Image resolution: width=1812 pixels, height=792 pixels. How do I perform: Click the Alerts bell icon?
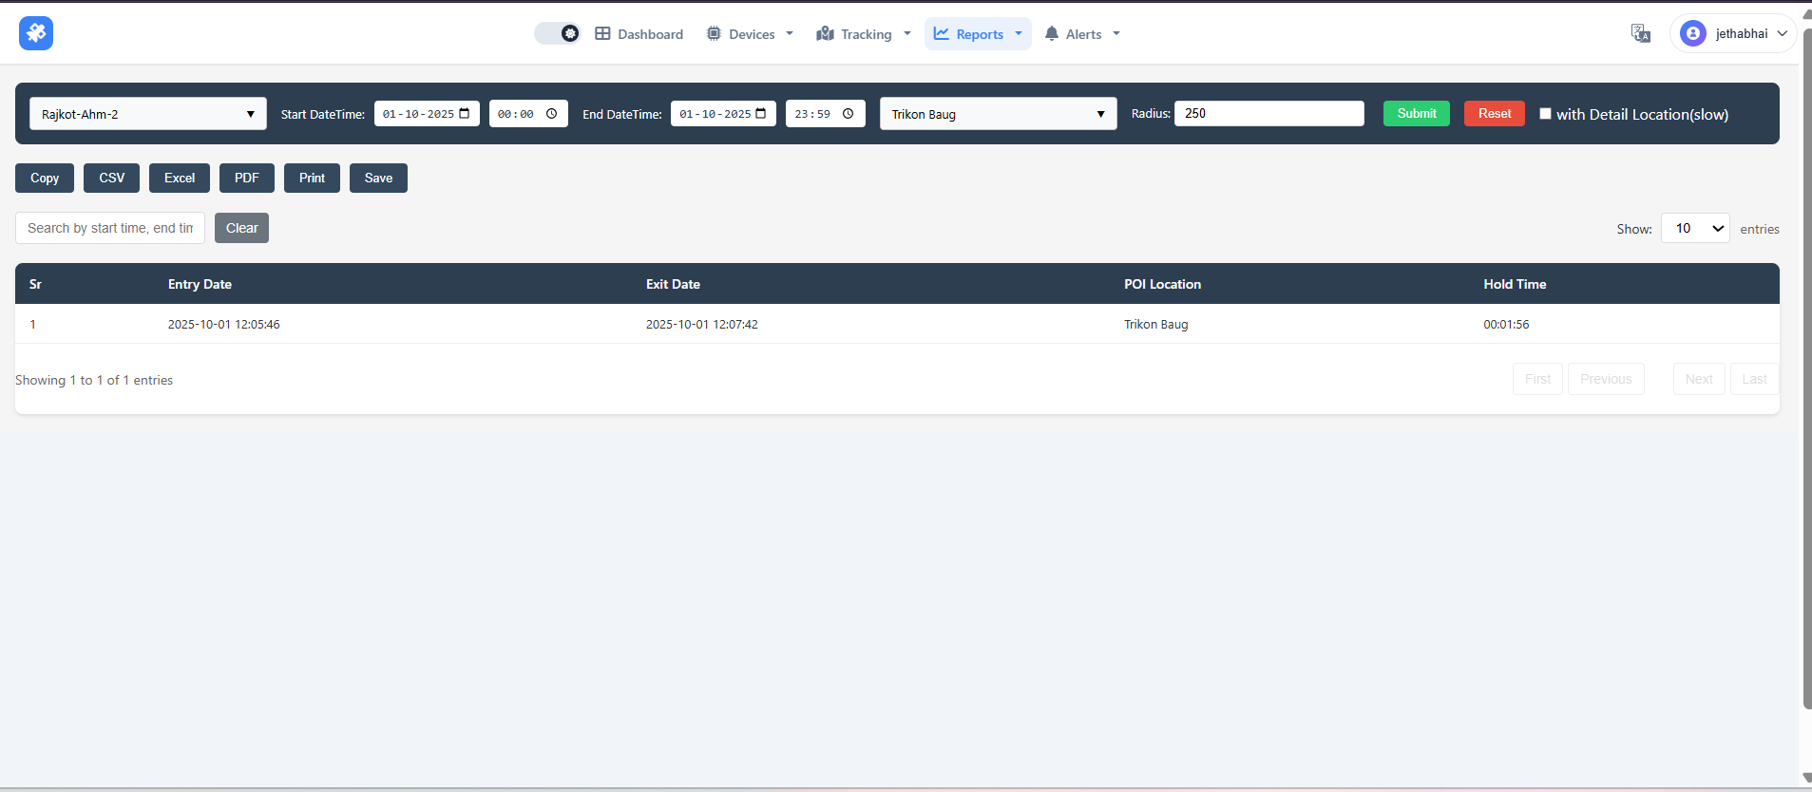pos(1051,34)
